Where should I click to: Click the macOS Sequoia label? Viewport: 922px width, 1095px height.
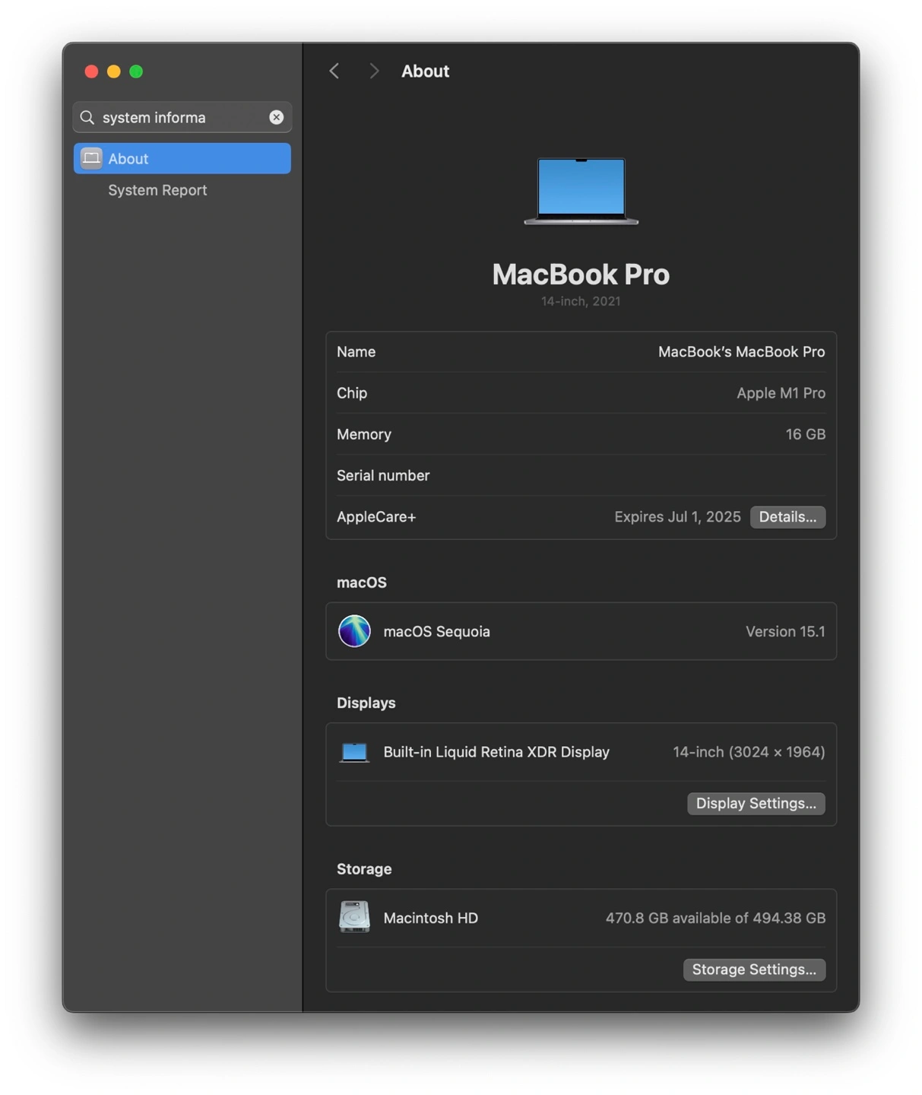[x=436, y=631]
